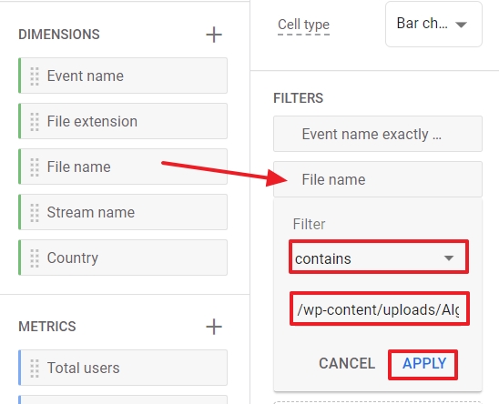The width and height of the screenshot is (499, 404).
Task: Grab the Stream name drag handle
Action: [x=35, y=213]
